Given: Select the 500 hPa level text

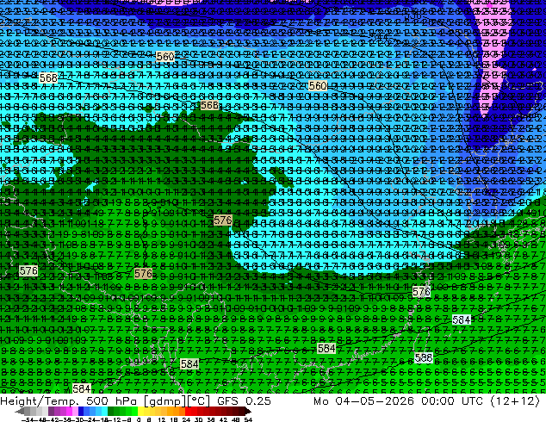Looking at the screenshot, I should pos(114,400).
